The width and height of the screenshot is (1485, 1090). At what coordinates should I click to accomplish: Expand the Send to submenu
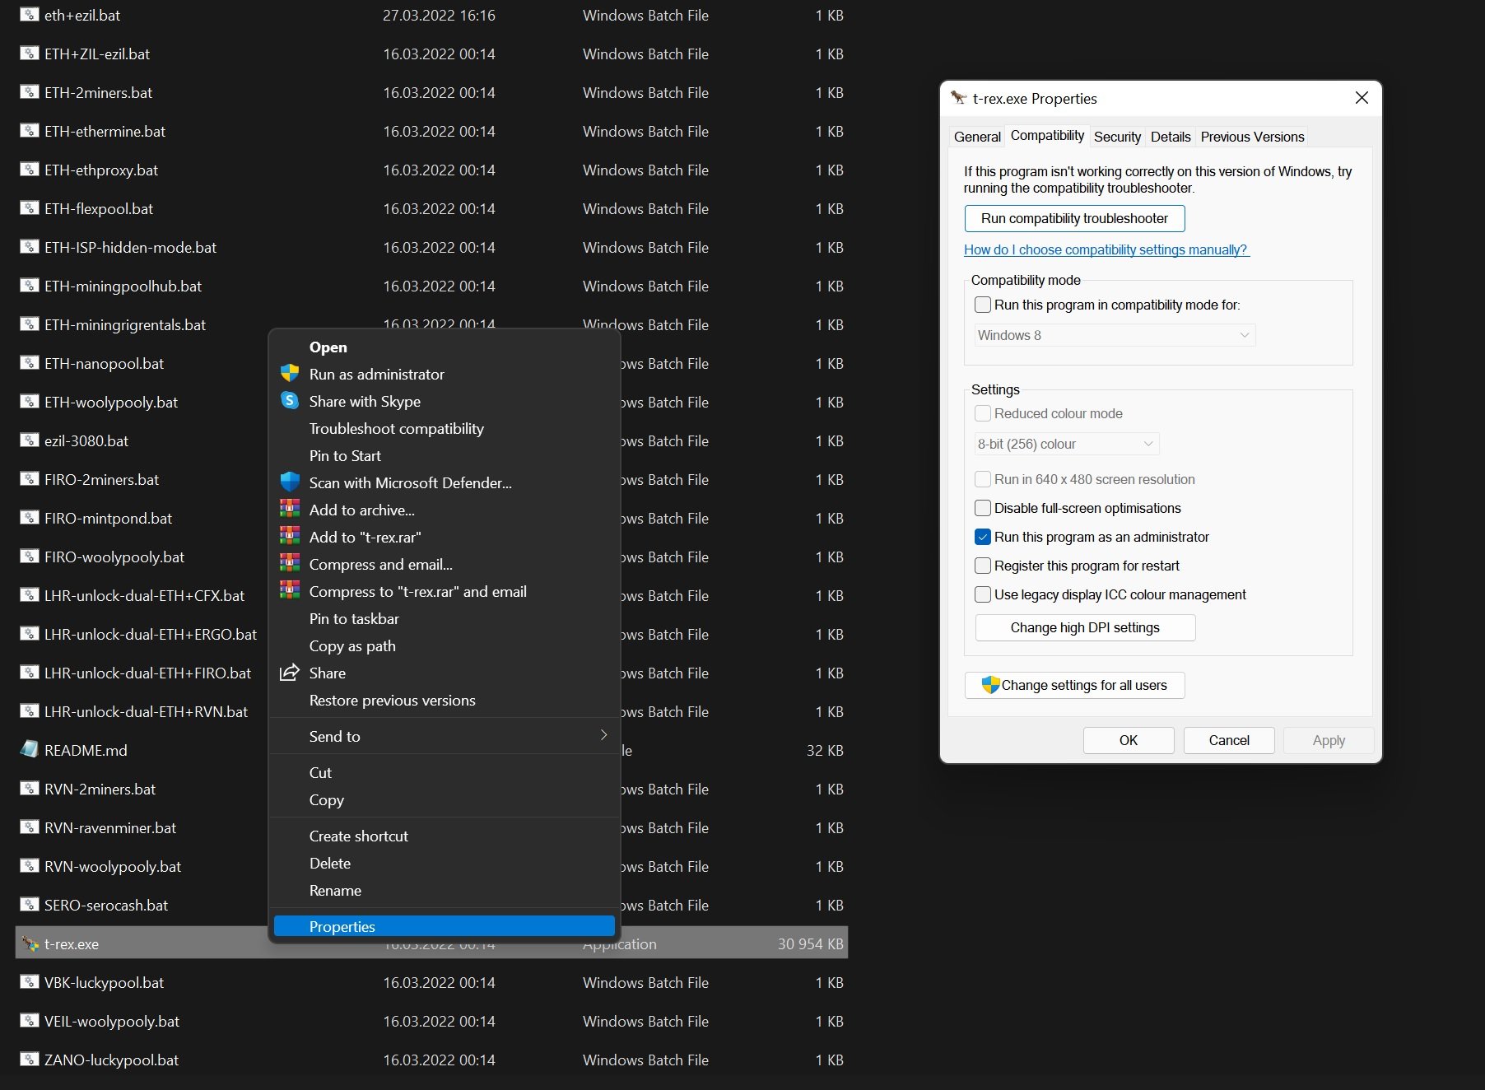(445, 736)
